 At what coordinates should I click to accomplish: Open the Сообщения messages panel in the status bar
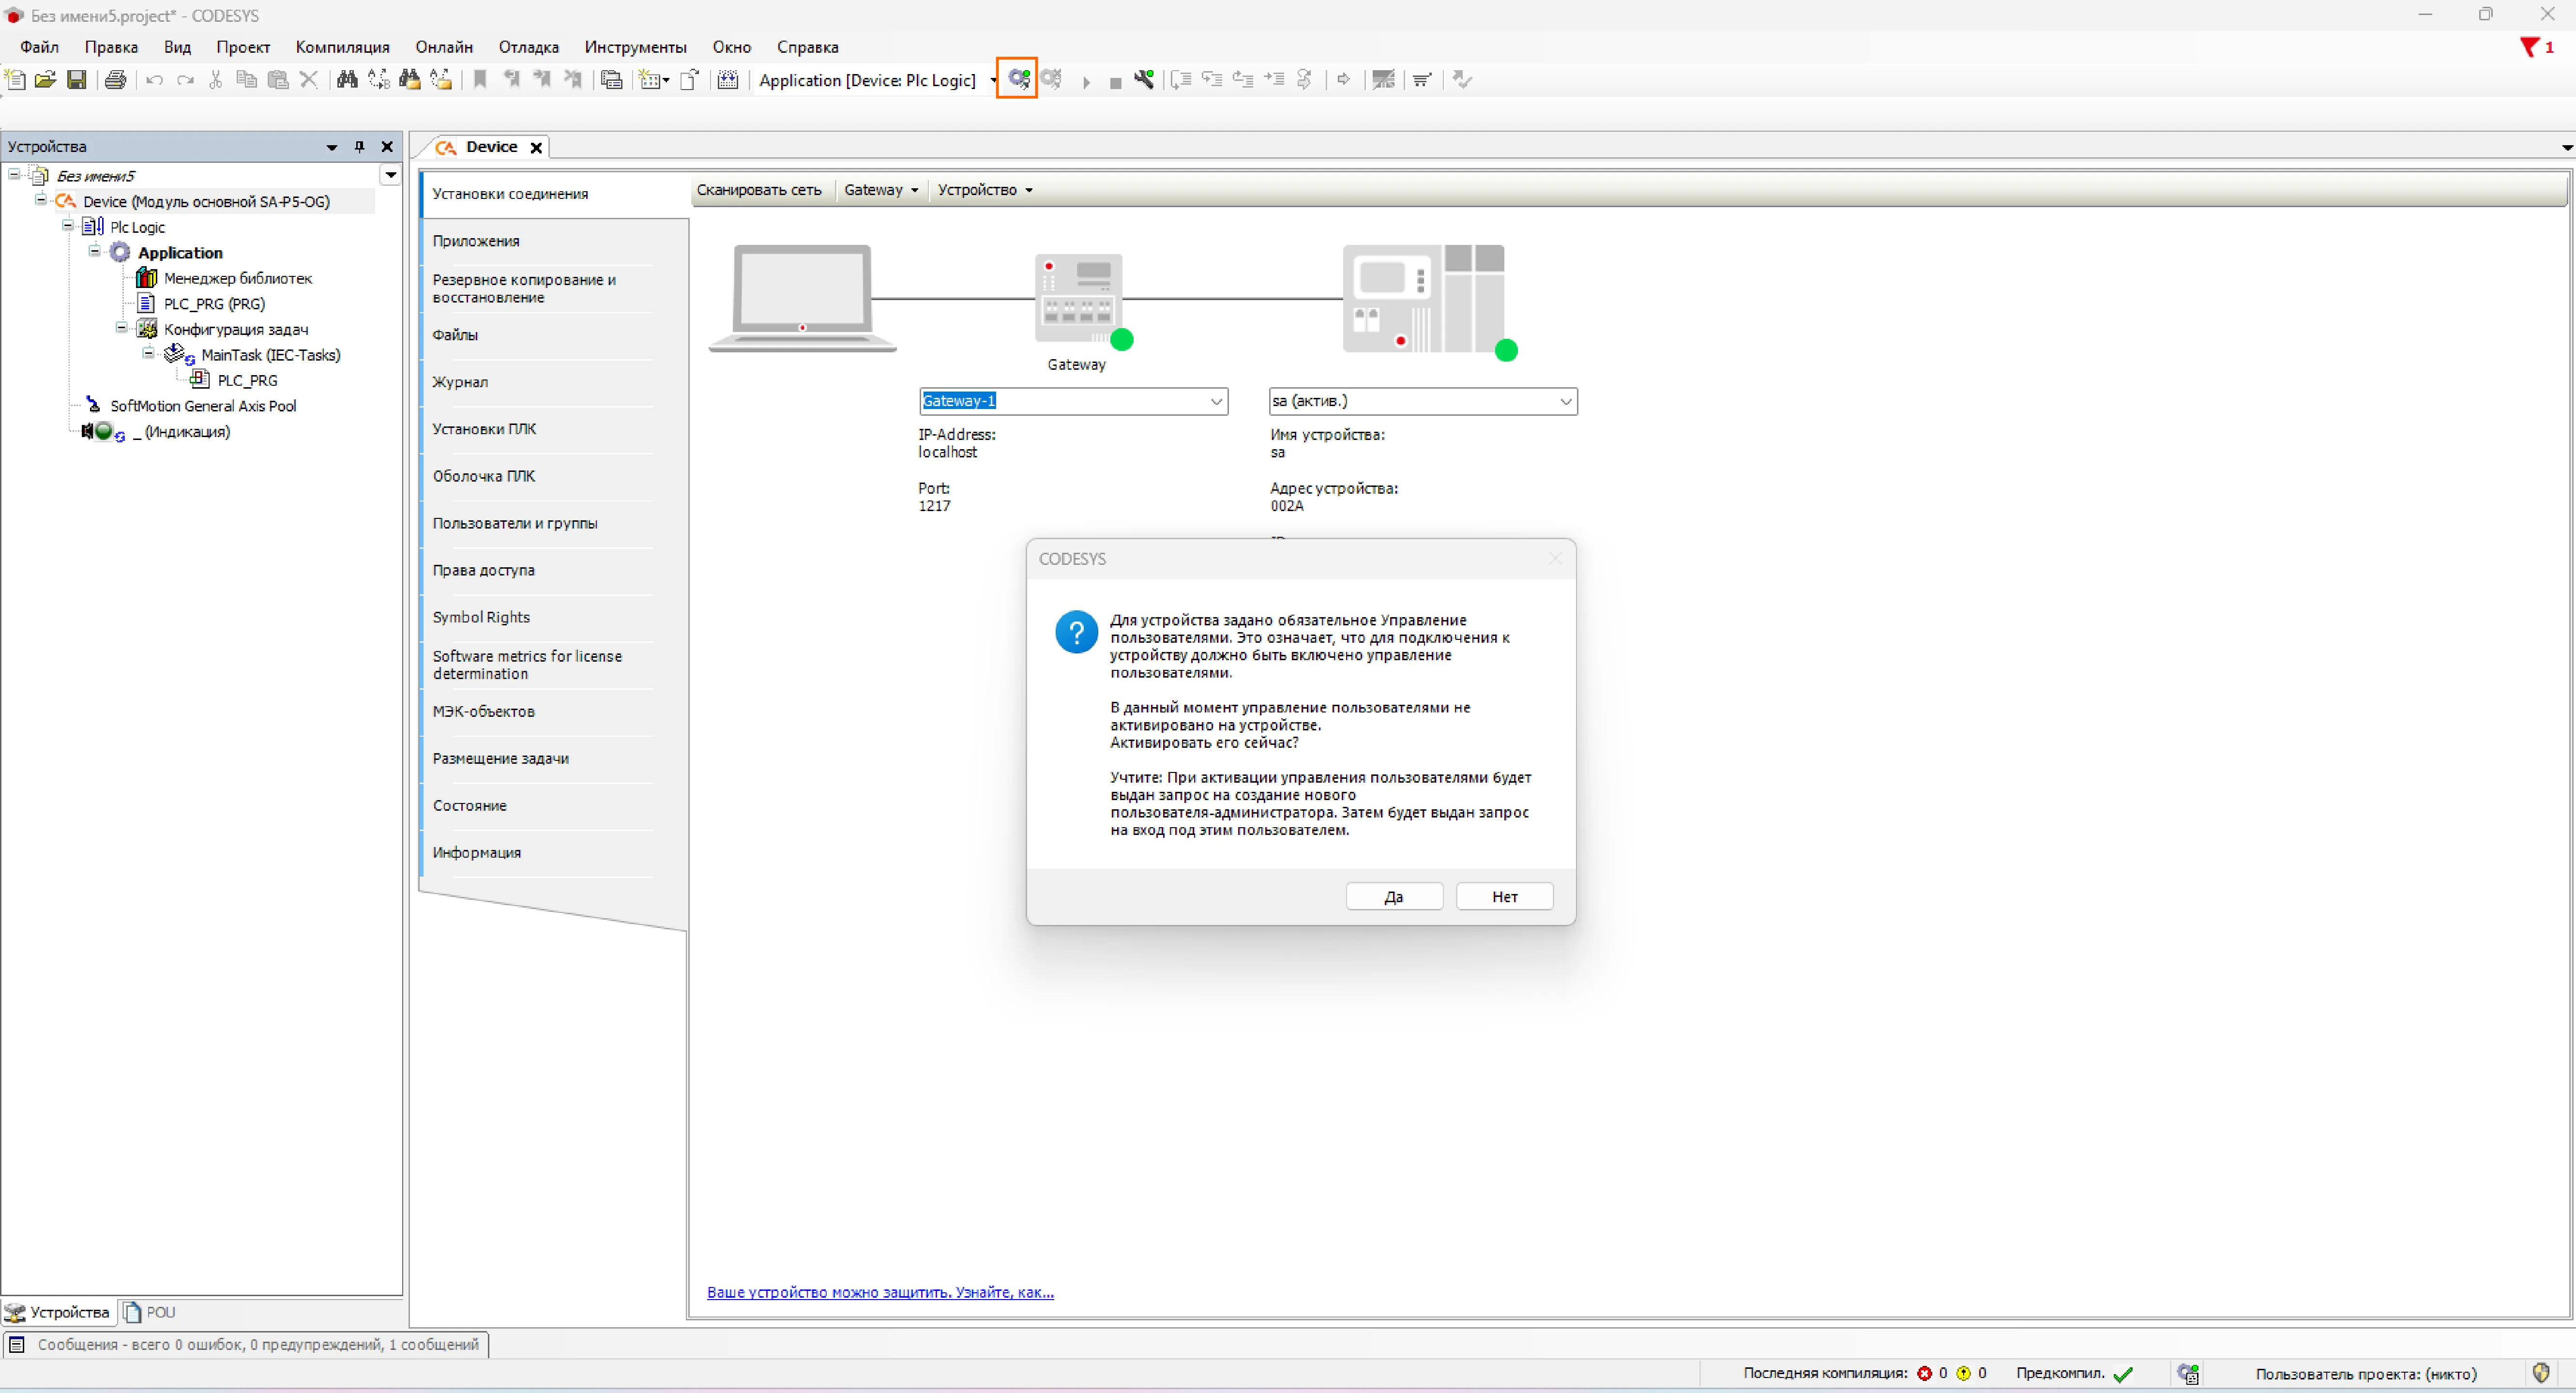pyautogui.click(x=246, y=1345)
